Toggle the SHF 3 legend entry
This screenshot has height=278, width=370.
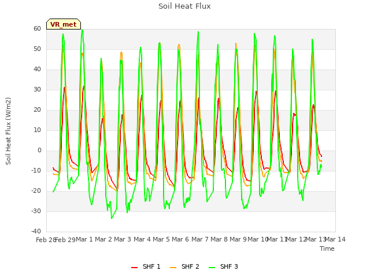(x=223, y=266)
